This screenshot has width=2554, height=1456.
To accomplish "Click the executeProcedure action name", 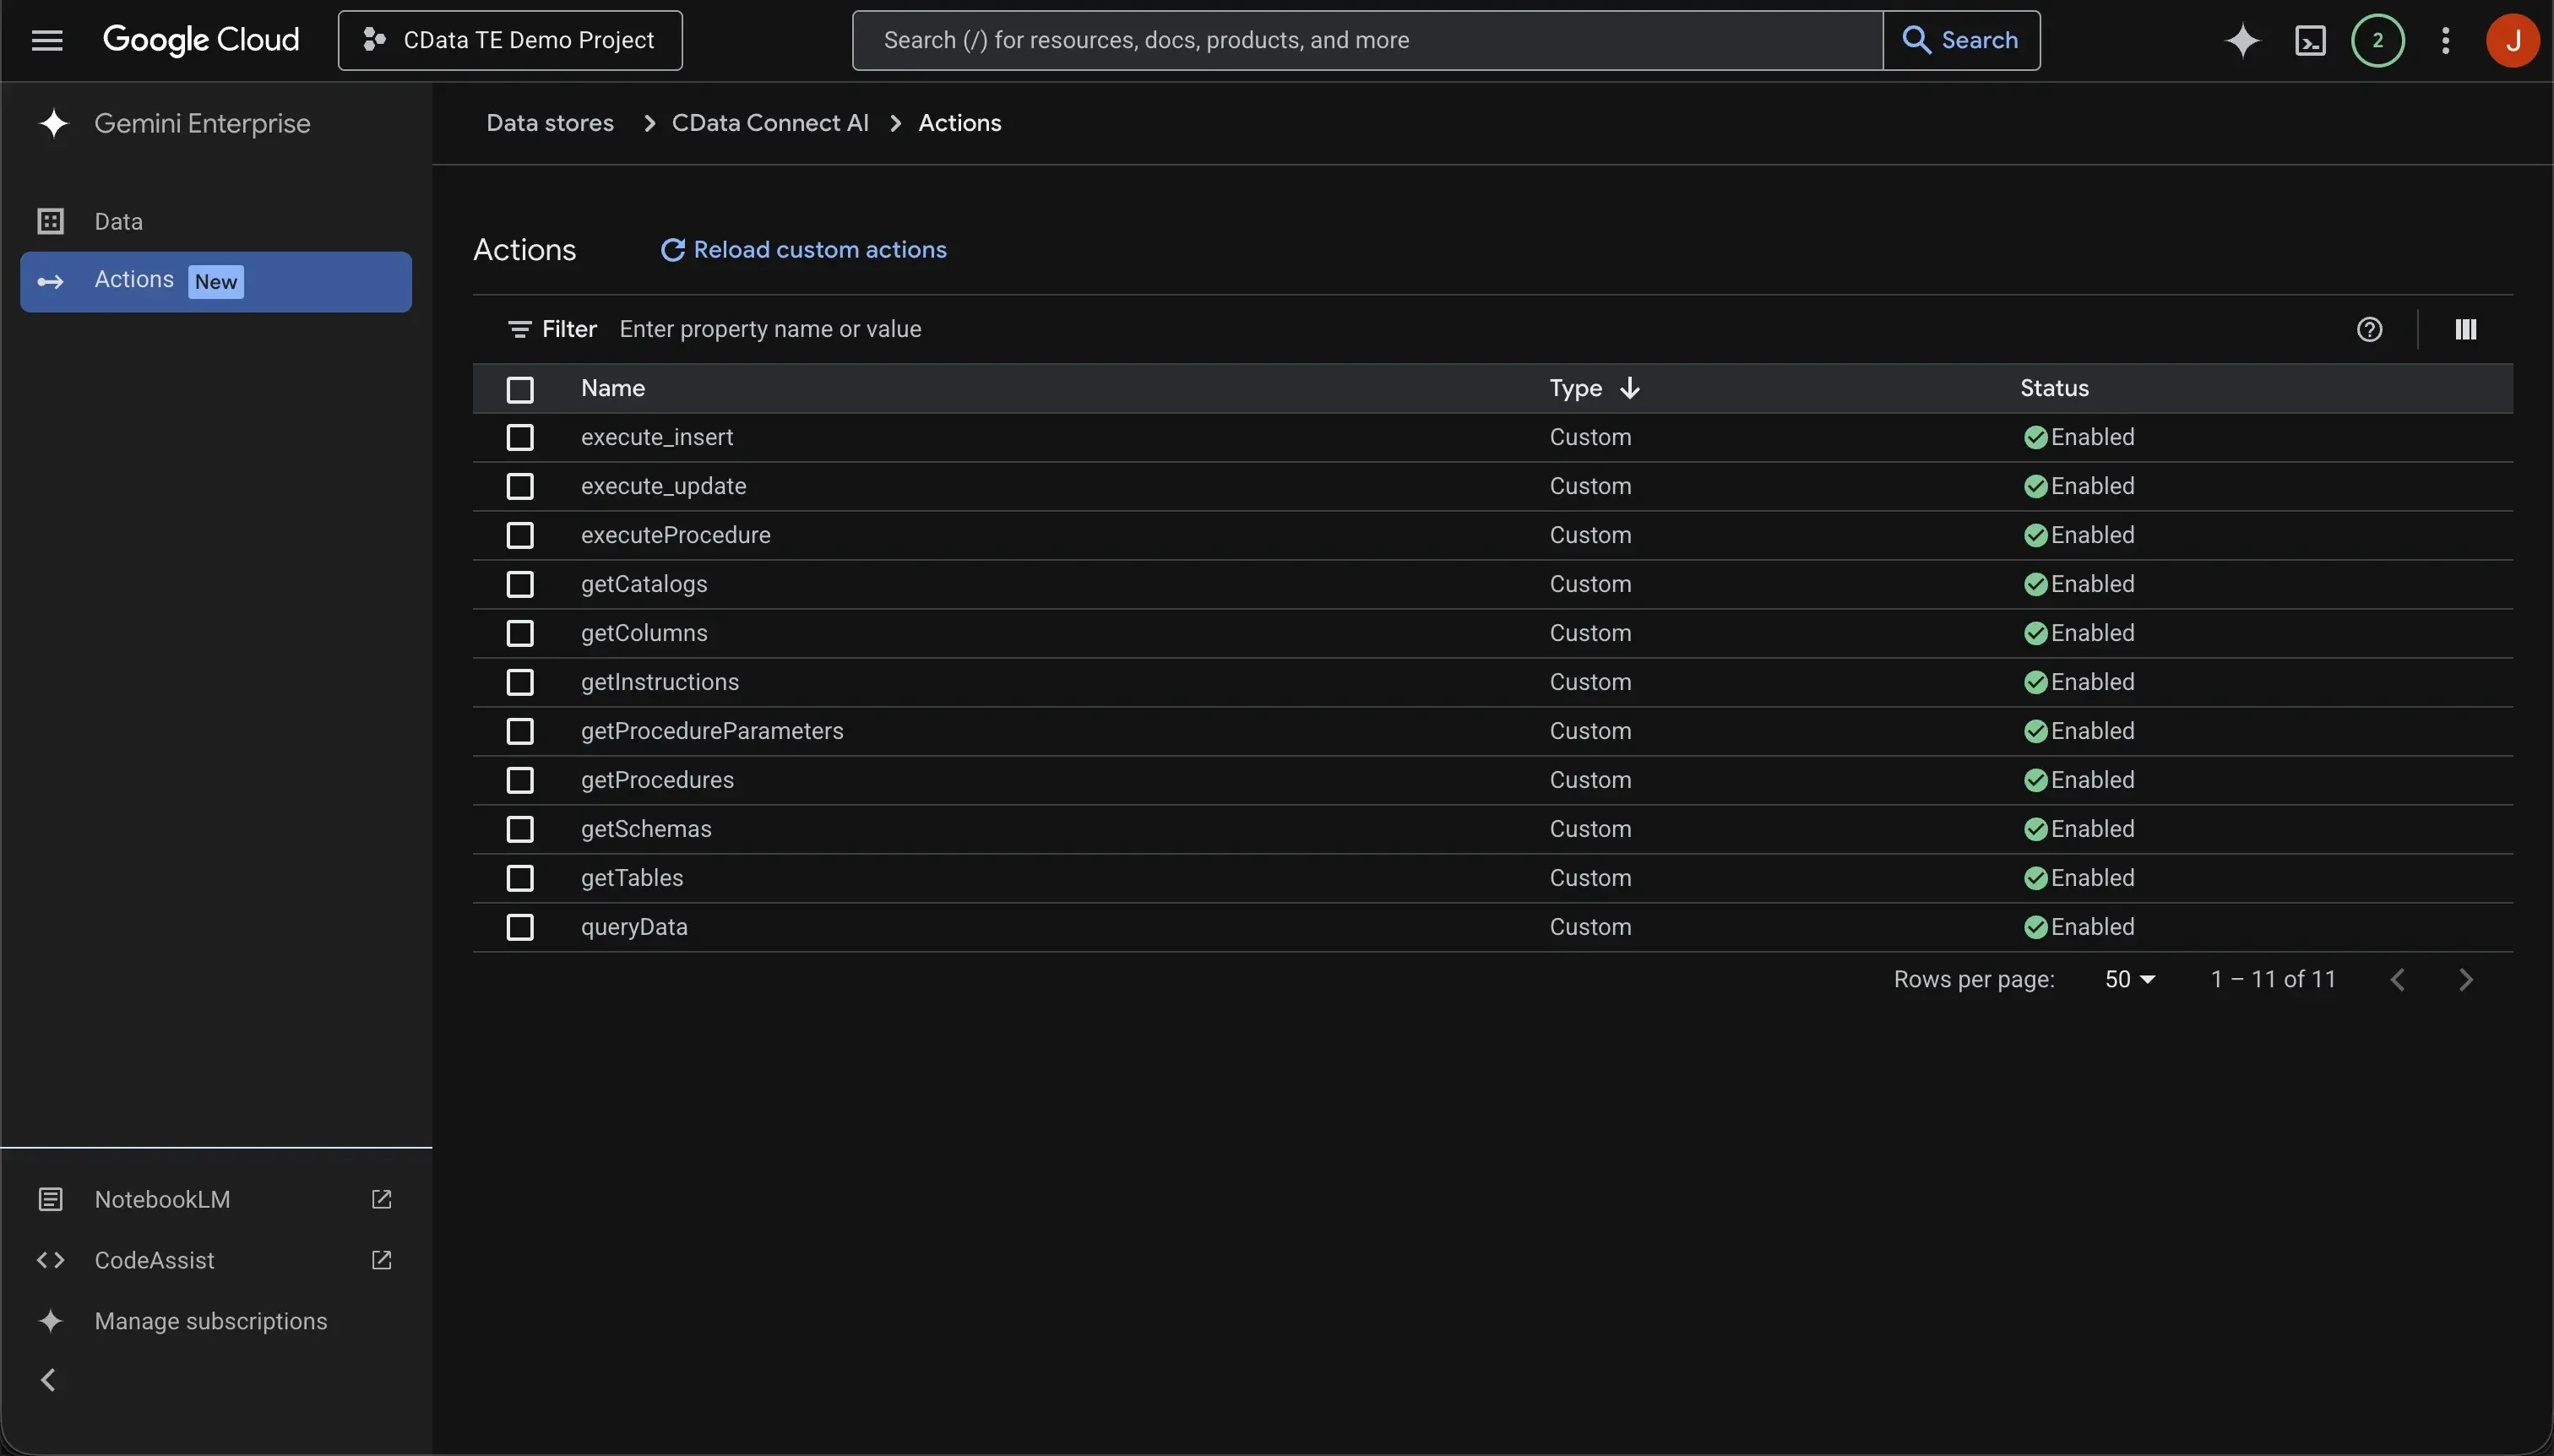I will tap(676, 535).
